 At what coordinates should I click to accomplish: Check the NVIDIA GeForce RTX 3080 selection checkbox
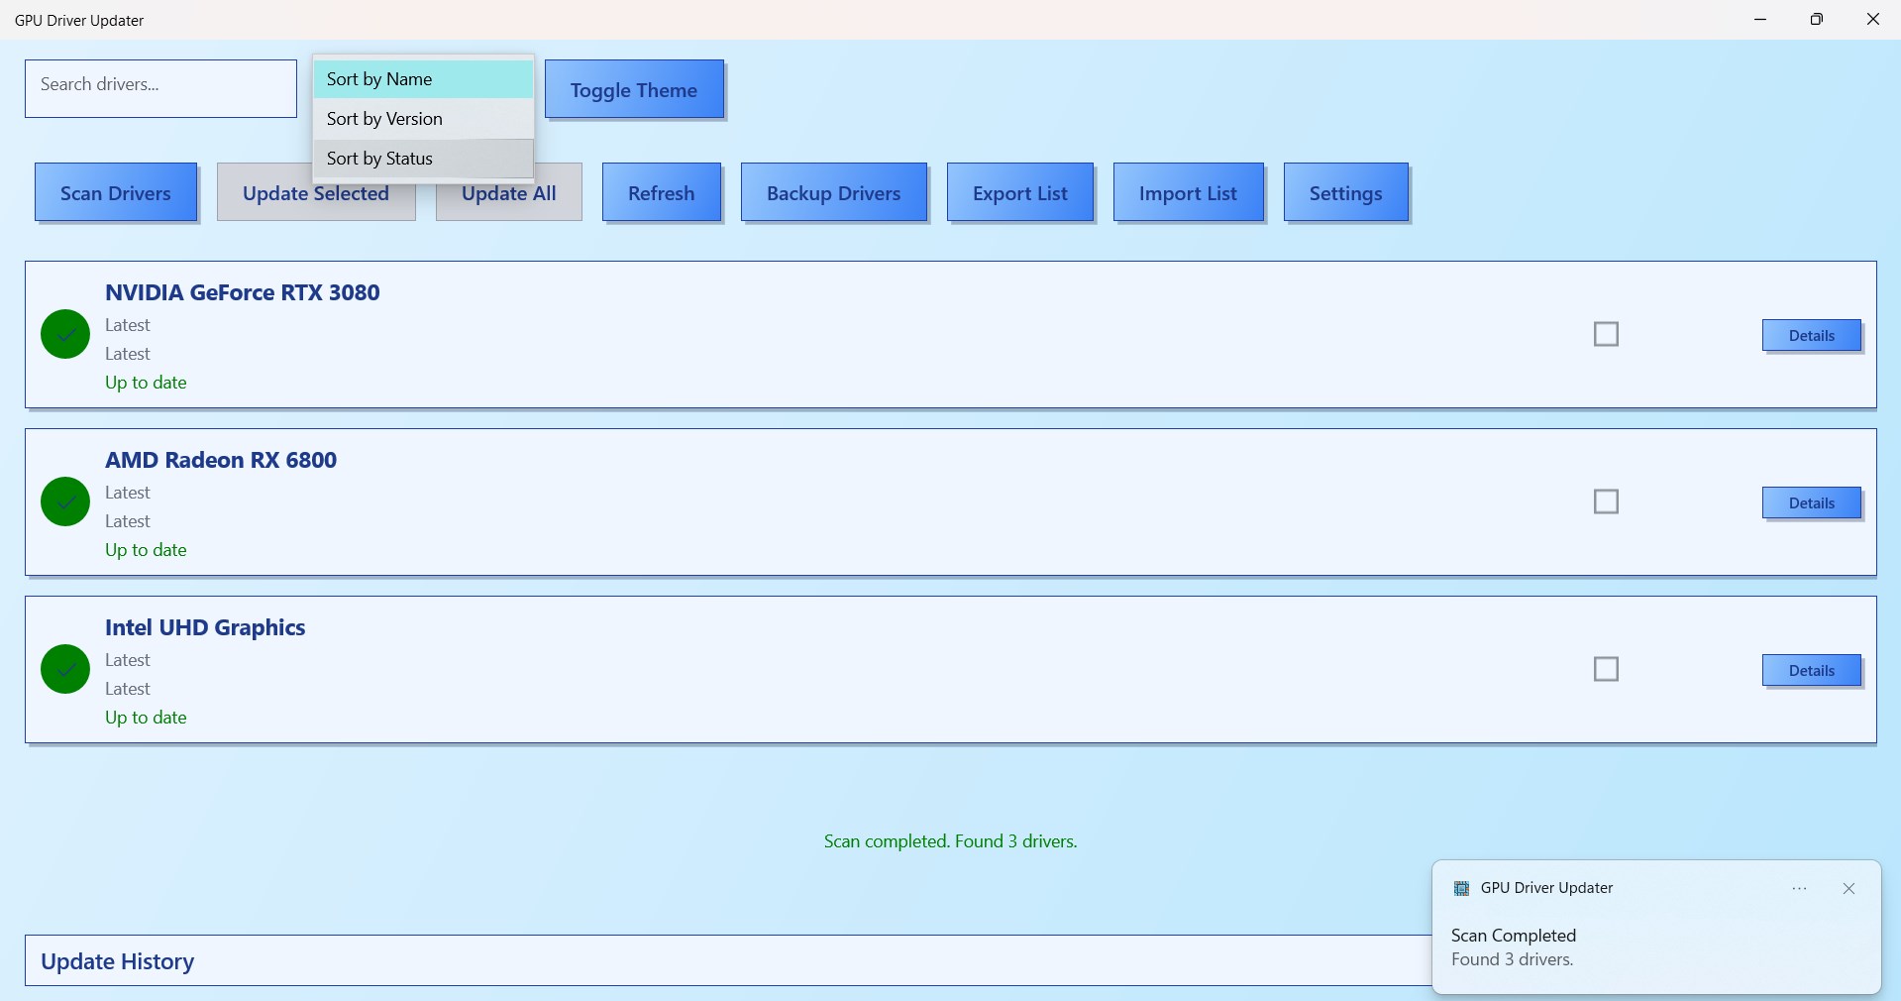pyautogui.click(x=1606, y=334)
